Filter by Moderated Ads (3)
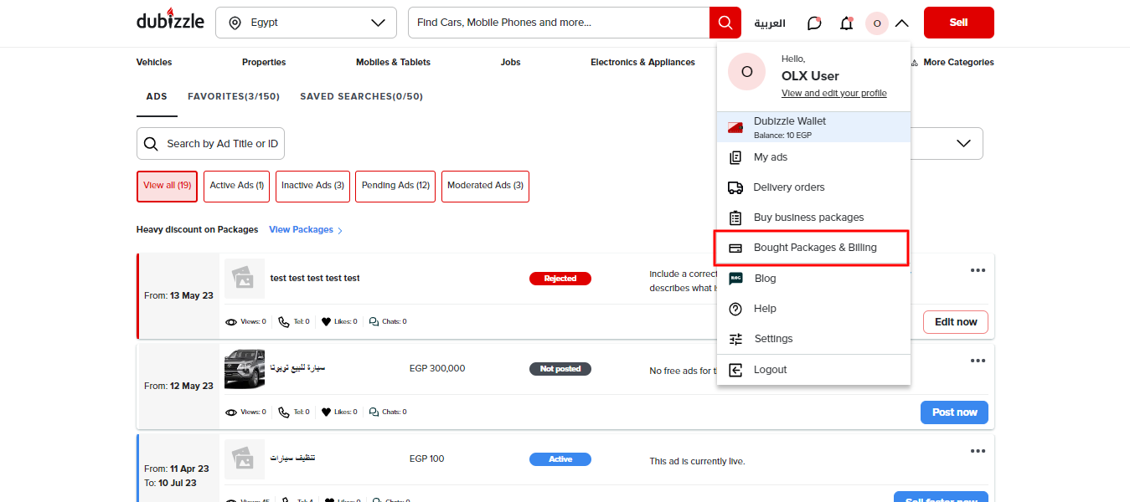The width and height of the screenshot is (1130, 502). tap(485, 186)
